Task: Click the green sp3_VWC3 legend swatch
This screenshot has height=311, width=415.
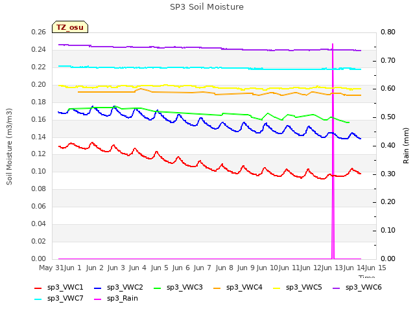Action: 157,288
